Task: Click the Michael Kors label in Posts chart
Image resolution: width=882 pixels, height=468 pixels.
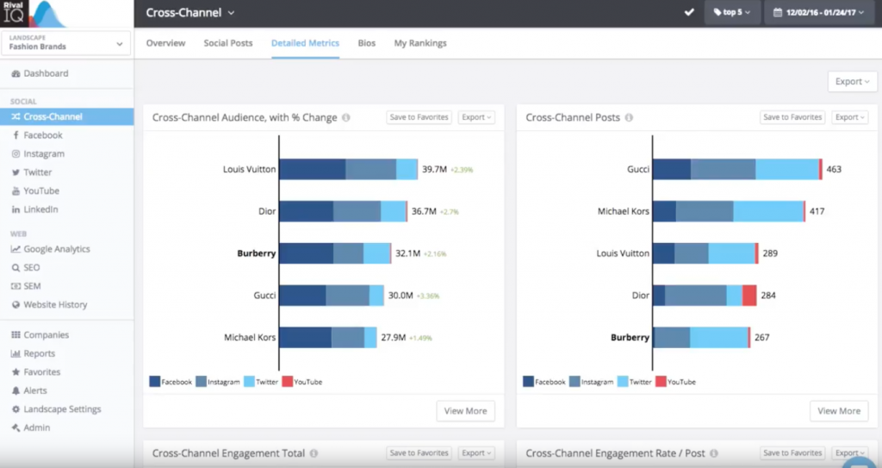Action: click(624, 211)
